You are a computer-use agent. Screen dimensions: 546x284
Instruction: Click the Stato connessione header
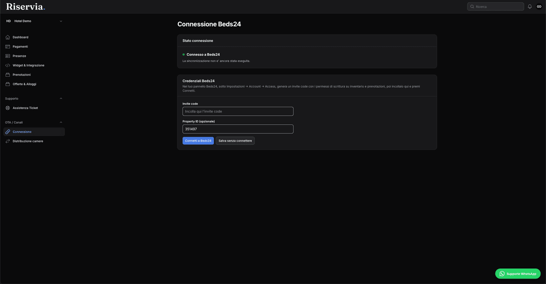point(198,41)
